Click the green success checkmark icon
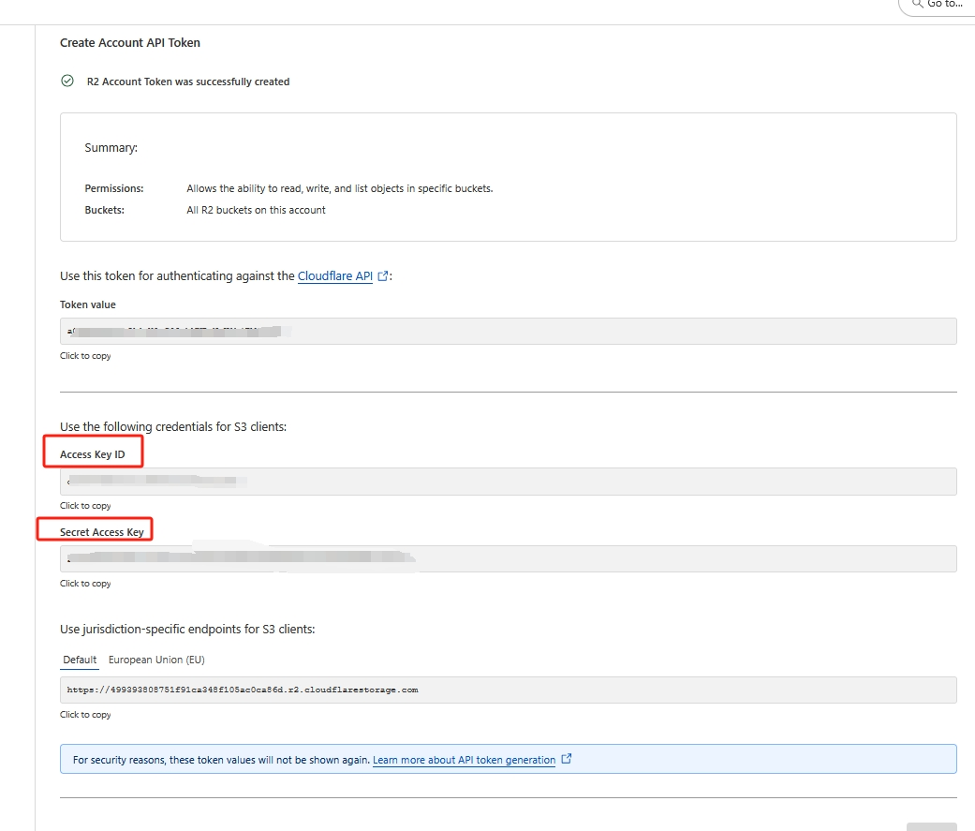 [x=67, y=82]
